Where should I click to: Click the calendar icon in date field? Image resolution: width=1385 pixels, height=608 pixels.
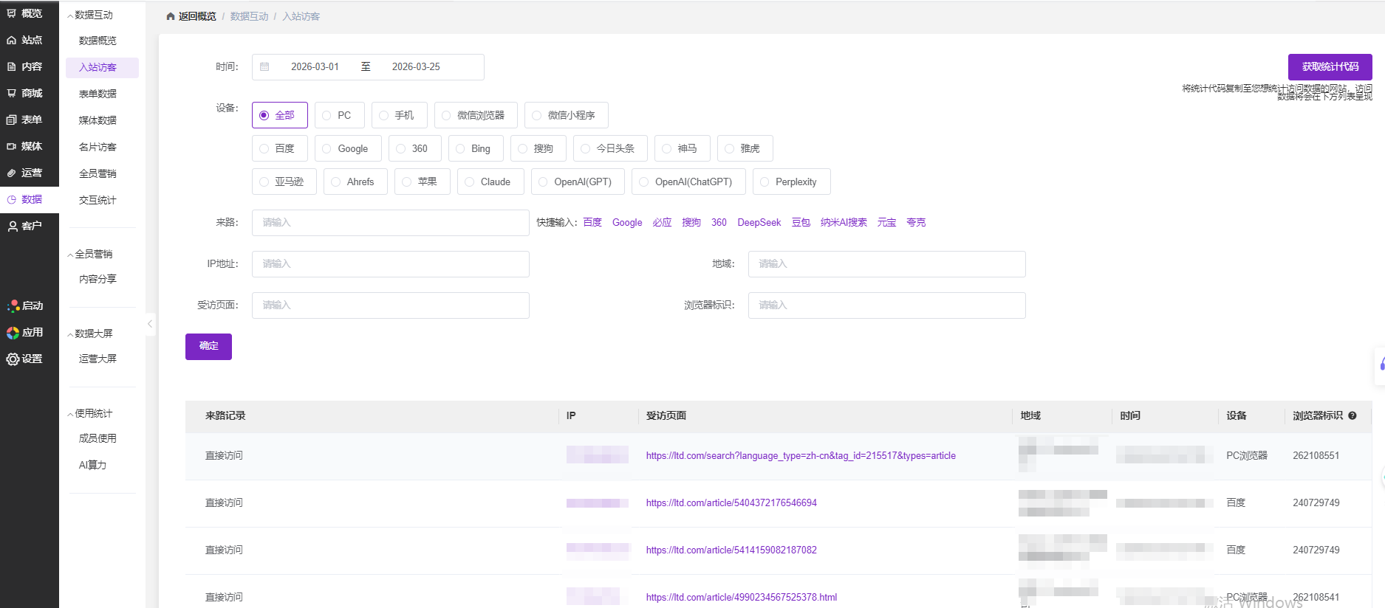[x=264, y=66]
